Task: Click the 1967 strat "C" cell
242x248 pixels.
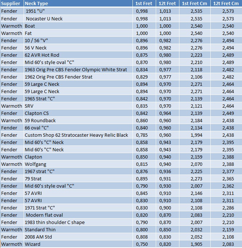Action: [78, 171]
